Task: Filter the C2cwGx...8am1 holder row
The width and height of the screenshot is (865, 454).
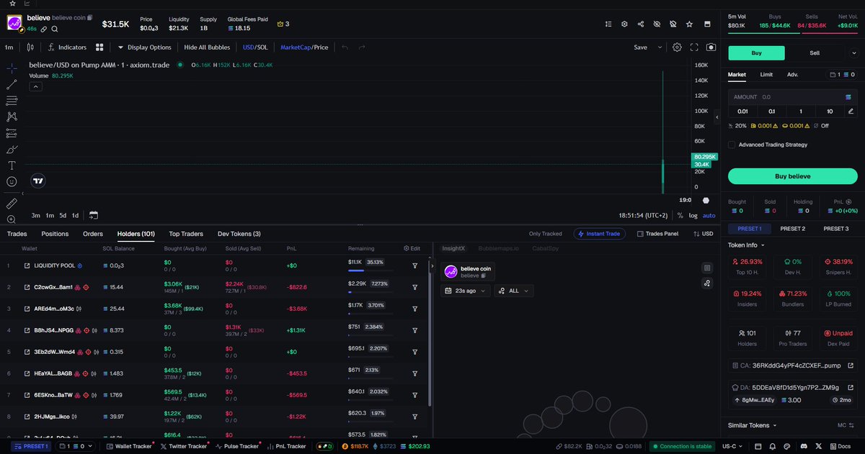Action: pos(415,287)
